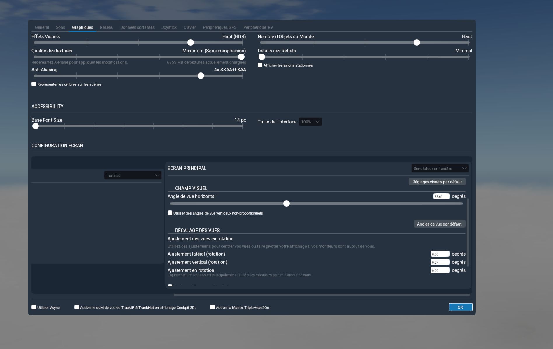Click the horizontal view angle 83.61 field

(x=441, y=196)
